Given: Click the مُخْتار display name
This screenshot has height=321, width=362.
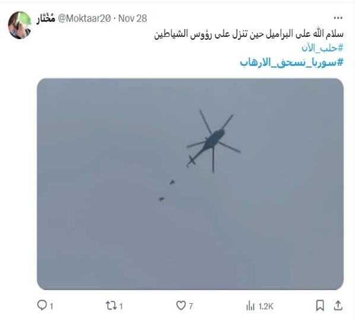Looking at the screenshot, I should [x=46, y=18].
